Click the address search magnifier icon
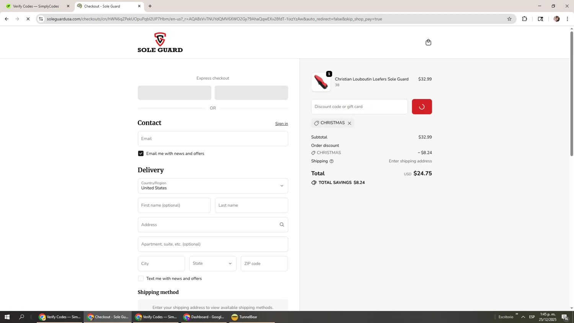The height and width of the screenshot is (323, 574). pos(282,225)
